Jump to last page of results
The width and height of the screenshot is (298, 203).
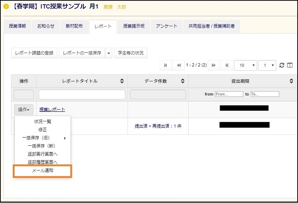click(x=227, y=65)
